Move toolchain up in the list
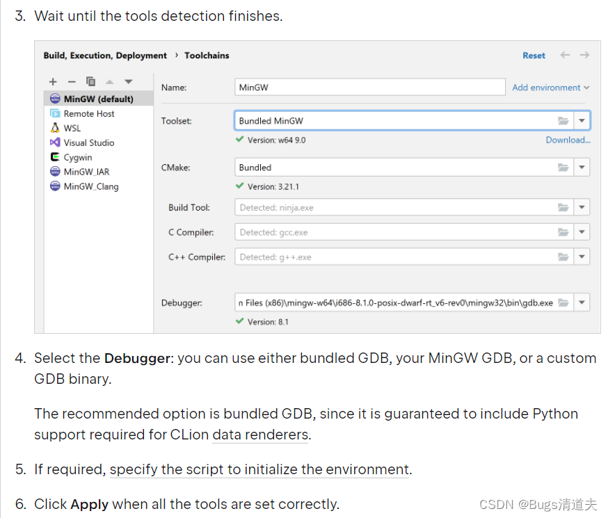This screenshot has width=608, height=518. (110, 82)
